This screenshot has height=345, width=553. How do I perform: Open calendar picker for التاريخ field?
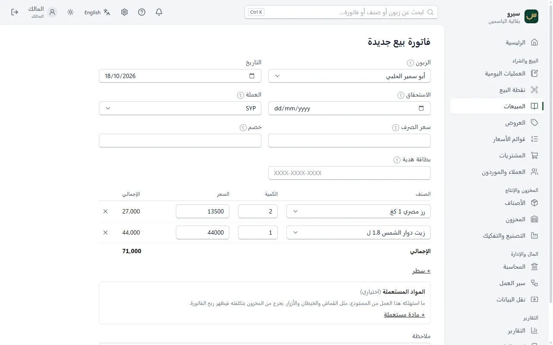[252, 76]
